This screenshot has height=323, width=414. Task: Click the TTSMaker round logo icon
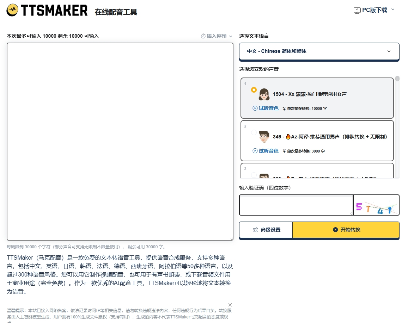pos(12,10)
